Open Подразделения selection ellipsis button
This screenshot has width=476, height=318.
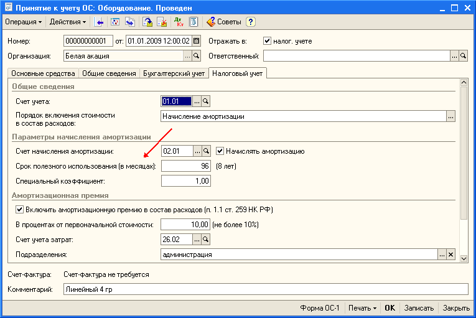(442, 255)
